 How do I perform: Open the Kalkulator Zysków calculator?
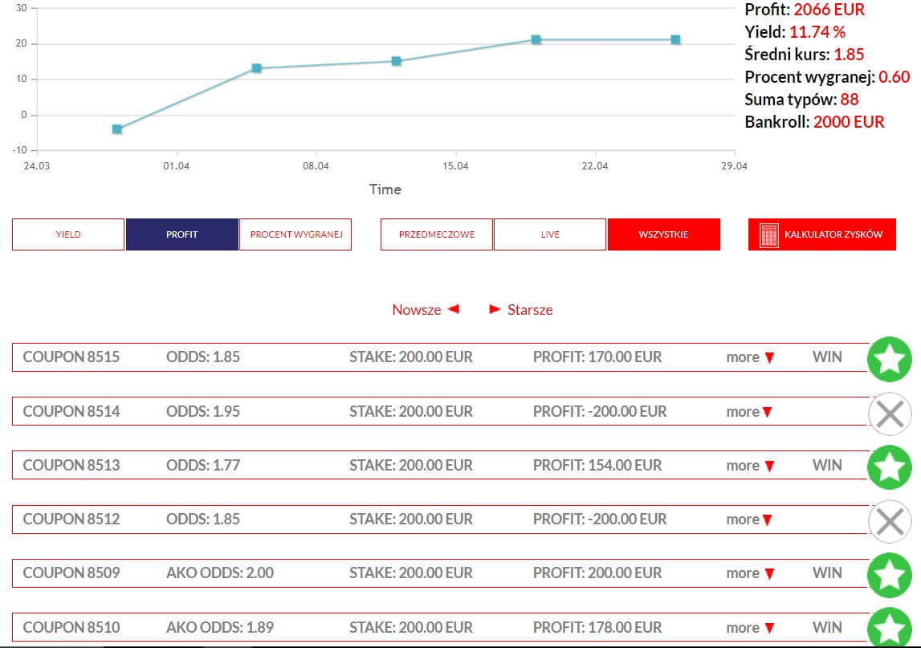point(821,234)
